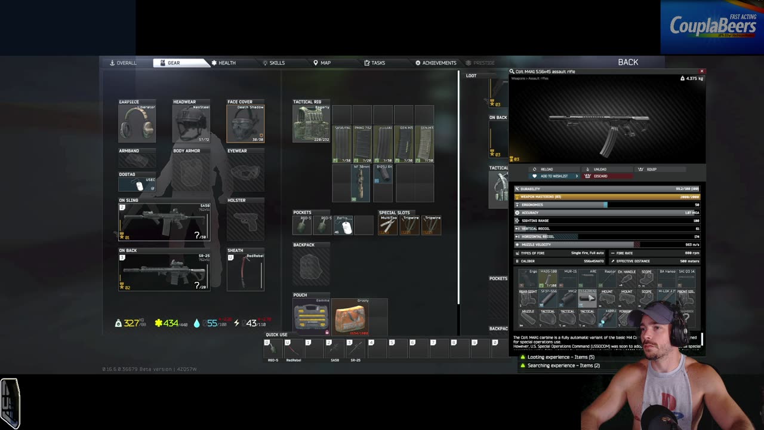This screenshot has width=764, height=430.
Task: Click the empty MUZZLE mod slot
Action: coord(528,318)
